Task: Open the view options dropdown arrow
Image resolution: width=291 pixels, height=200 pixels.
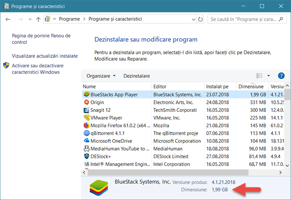Action: pos(269,76)
